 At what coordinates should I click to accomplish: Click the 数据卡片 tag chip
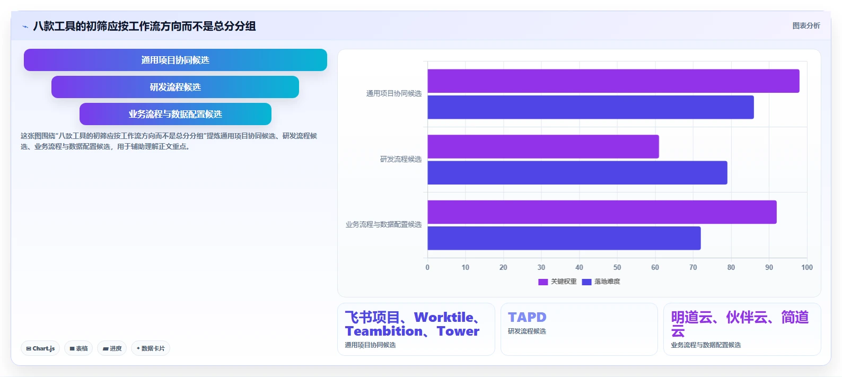pyautogui.click(x=151, y=348)
